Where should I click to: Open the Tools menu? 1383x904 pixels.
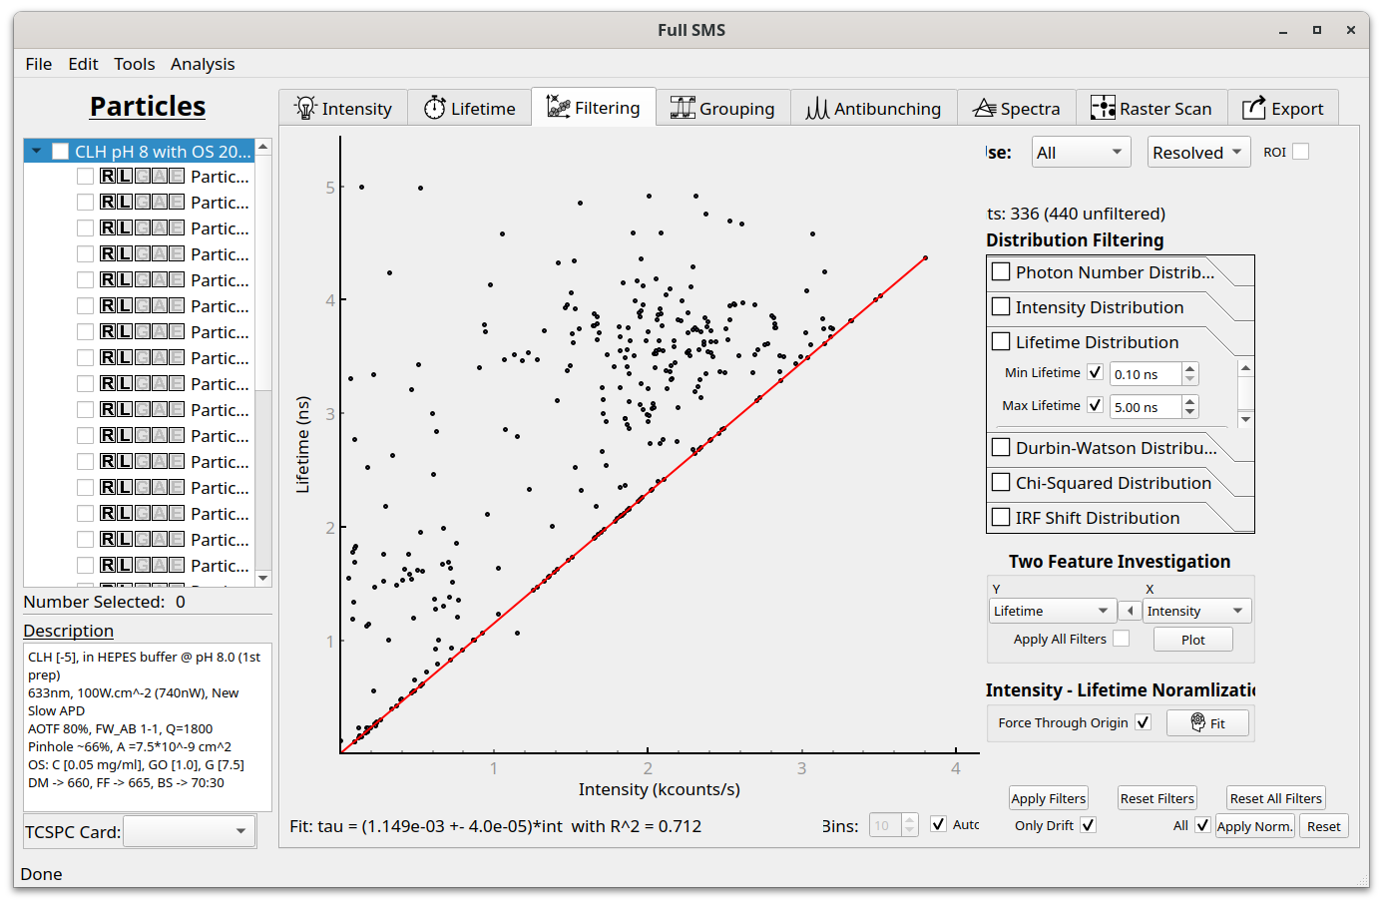[x=134, y=64]
